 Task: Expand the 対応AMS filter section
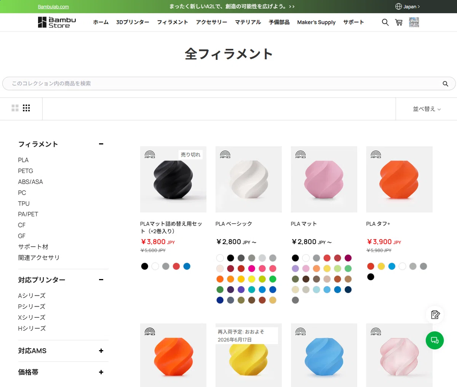[101, 351]
